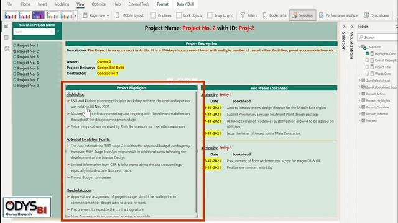Open the Page view dropdown

[96, 15]
